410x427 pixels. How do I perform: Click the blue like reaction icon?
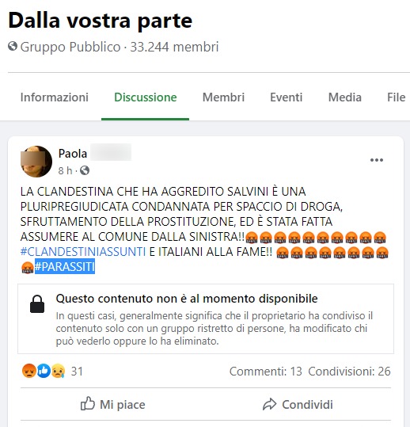point(44,371)
